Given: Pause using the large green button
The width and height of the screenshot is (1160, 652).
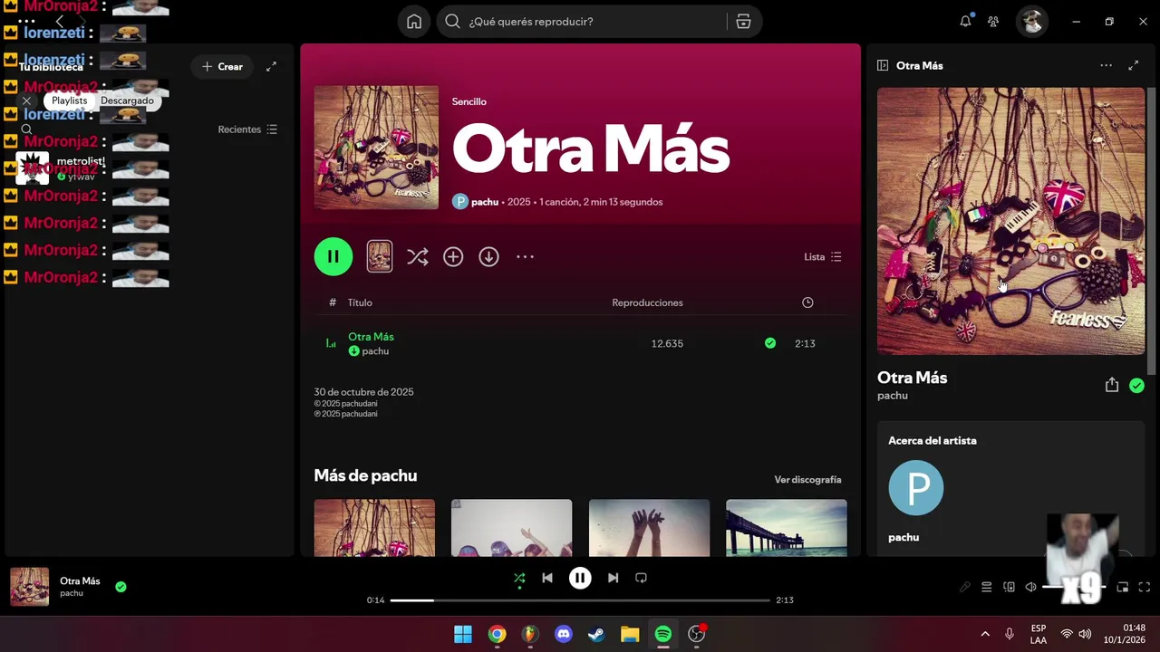Looking at the screenshot, I should point(333,257).
